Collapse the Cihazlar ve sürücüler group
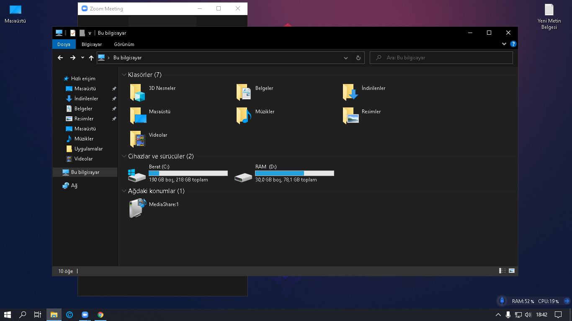This screenshot has height=321, width=572. pos(124,156)
